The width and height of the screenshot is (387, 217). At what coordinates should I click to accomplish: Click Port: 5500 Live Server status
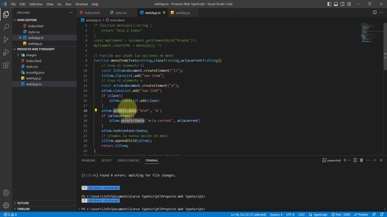340,215
